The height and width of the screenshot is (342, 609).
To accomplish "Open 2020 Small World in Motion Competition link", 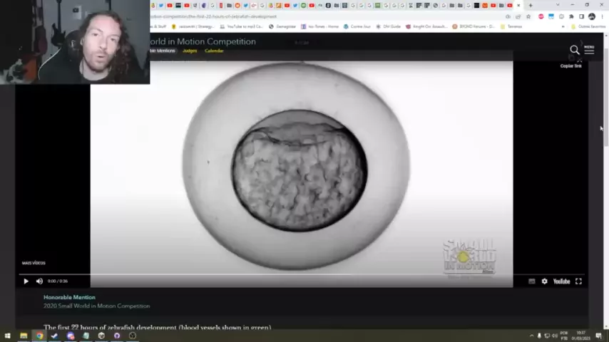I will pos(96,306).
